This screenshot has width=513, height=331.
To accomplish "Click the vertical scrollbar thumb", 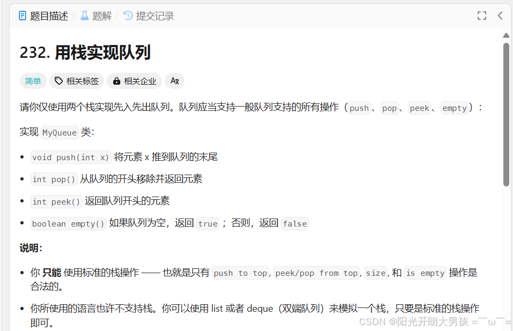I will click(x=506, y=115).
